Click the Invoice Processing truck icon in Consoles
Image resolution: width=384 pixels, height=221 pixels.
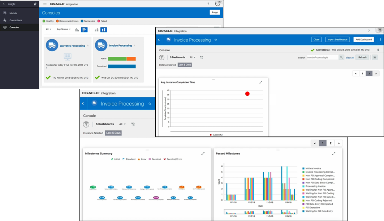click(101, 45)
